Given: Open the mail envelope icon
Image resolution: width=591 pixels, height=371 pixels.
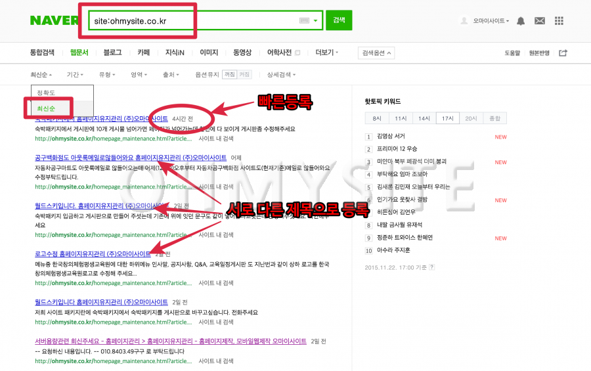Looking at the screenshot, I should [540, 21].
